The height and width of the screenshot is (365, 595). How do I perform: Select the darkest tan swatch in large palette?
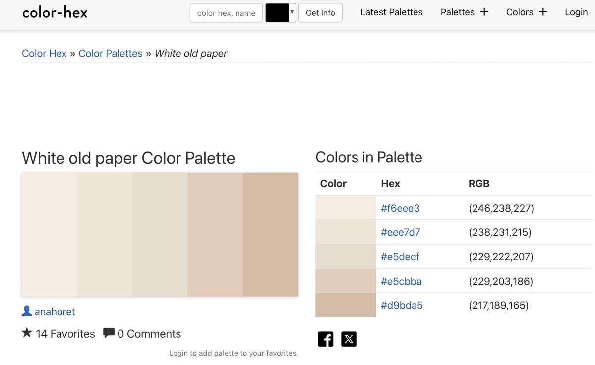tap(271, 234)
